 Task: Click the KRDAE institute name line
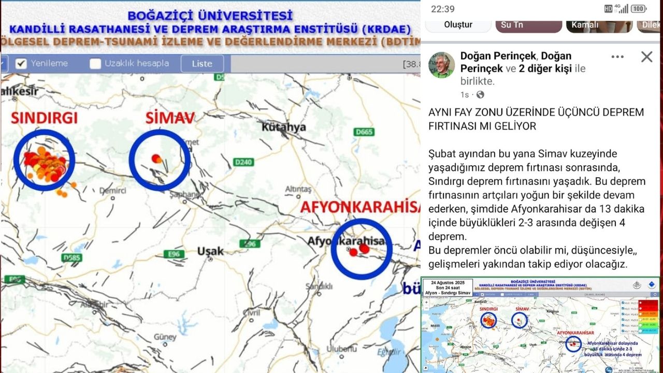click(x=210, y=30)
